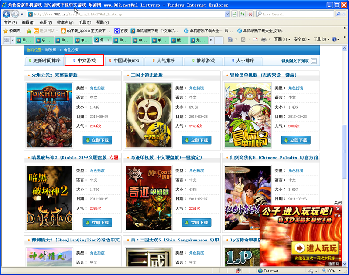Viewport: 349px width, 275px height.
Task: Click the RSS feeds icon
Action: coord(243,40)
